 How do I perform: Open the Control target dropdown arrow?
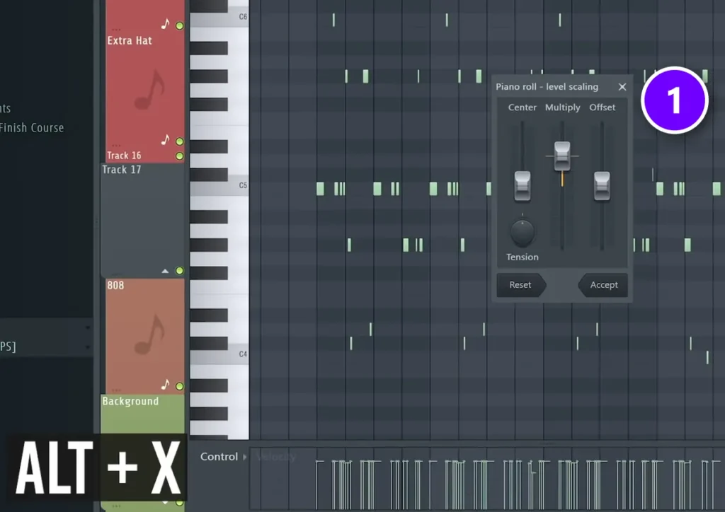[x=244, y=457]
